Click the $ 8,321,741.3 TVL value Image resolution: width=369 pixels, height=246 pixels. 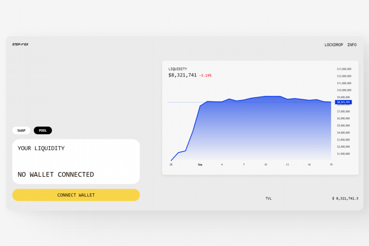[345, 198]
